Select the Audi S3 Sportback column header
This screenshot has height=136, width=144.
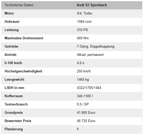(x=92, y=5)
